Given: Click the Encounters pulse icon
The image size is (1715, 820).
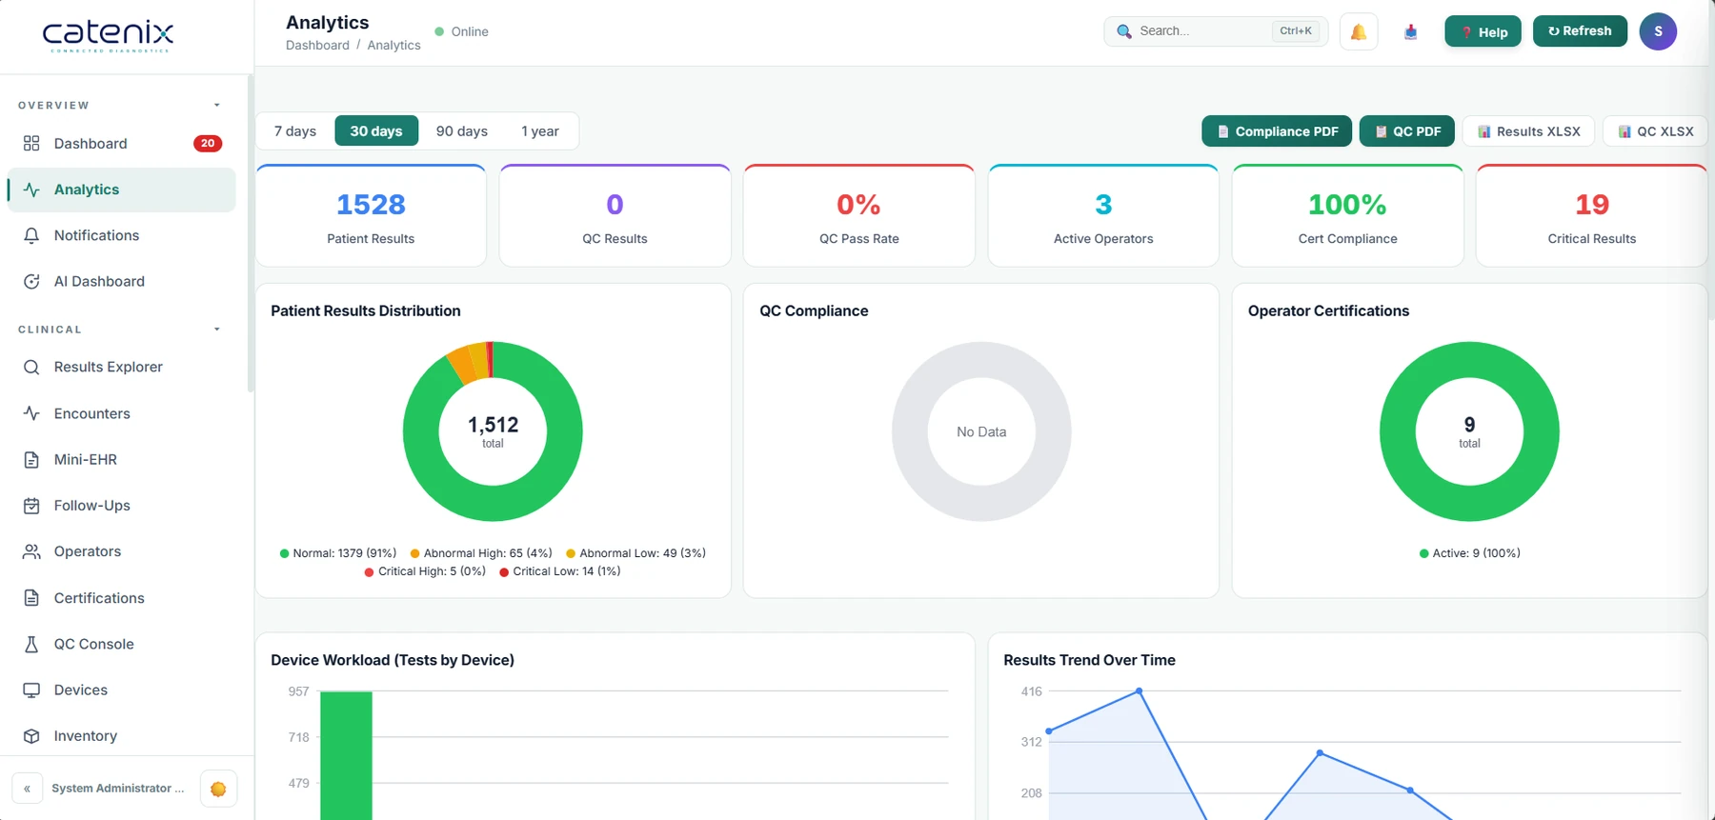Looking at the screenshot, I should click(x=31, y=413).
